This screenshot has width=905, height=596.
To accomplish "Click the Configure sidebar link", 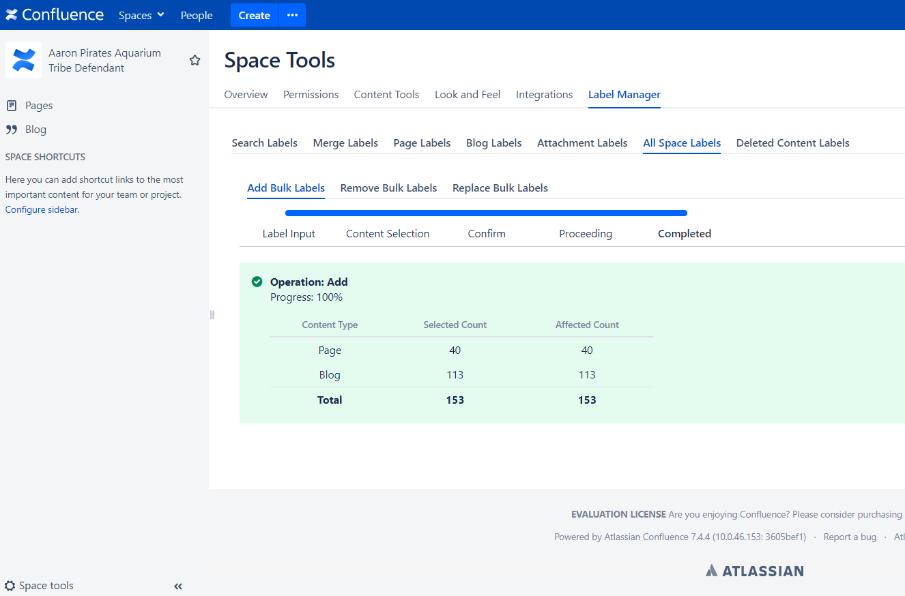I will pos(42,209).
